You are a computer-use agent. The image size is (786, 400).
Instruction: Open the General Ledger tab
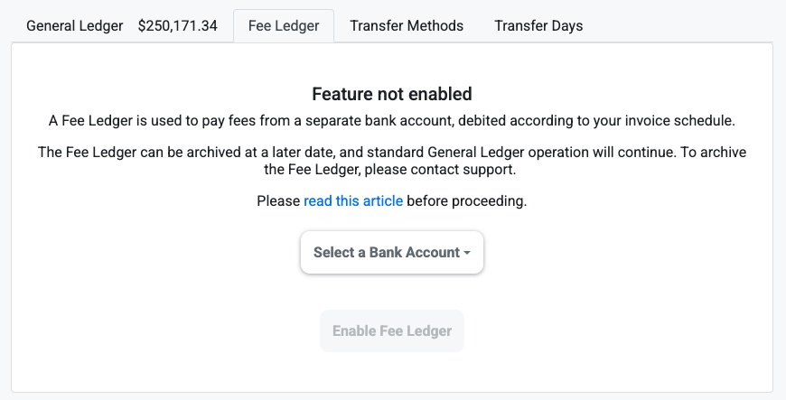[75, 25]
